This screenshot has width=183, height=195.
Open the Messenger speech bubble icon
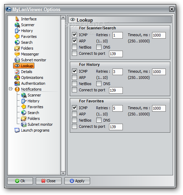(17, 54)
